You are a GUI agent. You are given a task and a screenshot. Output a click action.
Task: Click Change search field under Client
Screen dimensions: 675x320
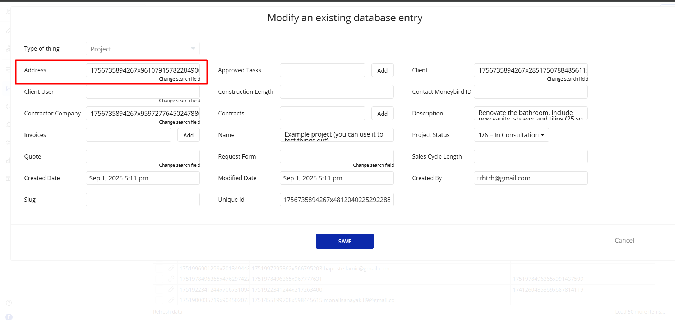pos(567,79)
